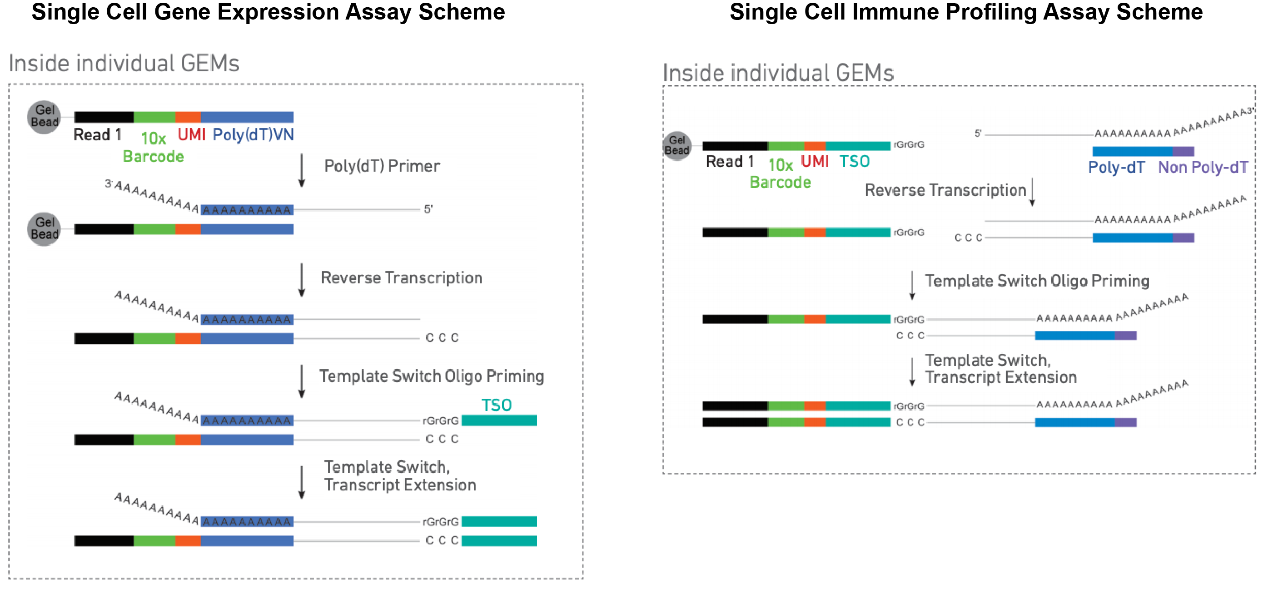
Task: Click the arrow beside Reverse Transcription in the right panel
Action: coord(1032,192)
